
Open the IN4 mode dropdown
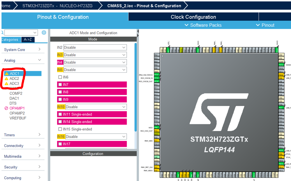tap(95, 62)
